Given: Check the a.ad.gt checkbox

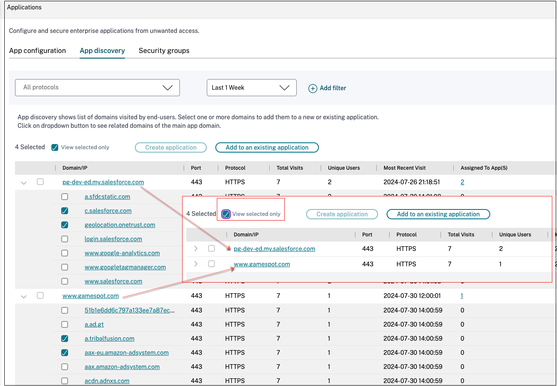Looking at the screenshot, I should click(65, 324).
